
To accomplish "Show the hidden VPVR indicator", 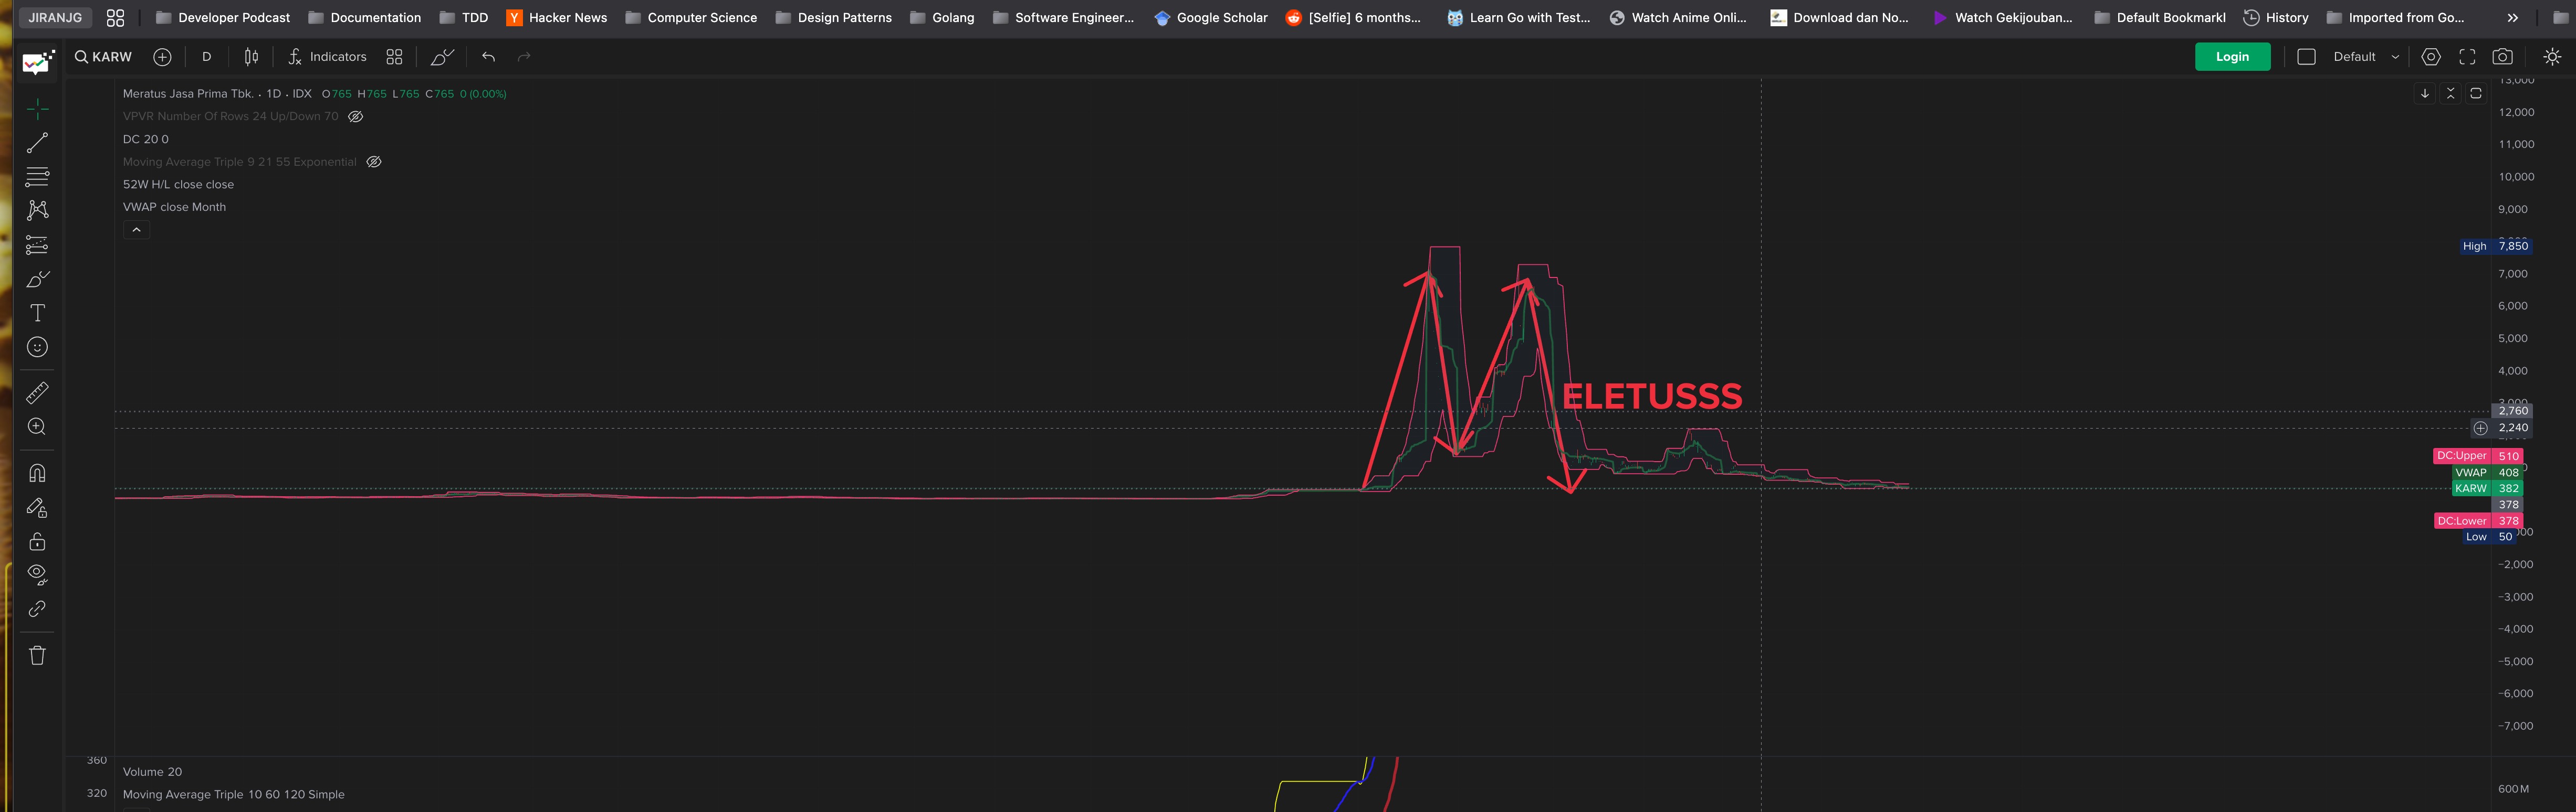I will pos(355,117).
